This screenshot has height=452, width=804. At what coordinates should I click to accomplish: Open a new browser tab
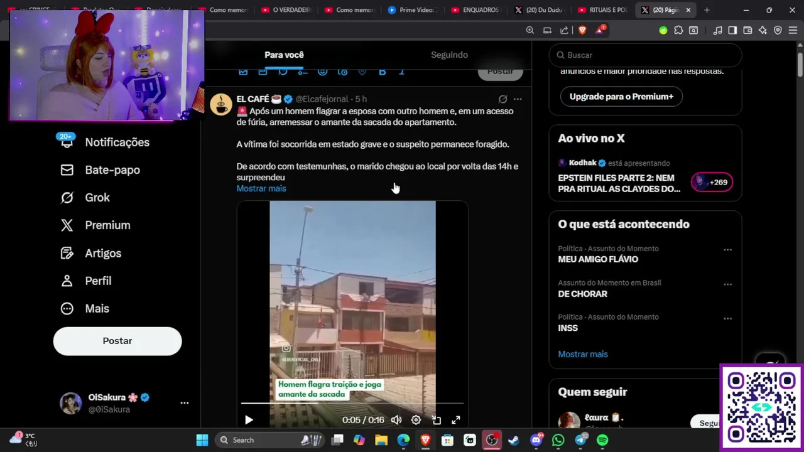coord(707,10)
